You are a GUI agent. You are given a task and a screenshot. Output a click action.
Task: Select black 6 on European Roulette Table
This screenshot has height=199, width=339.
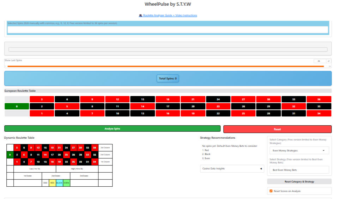(x=67, y=99)
